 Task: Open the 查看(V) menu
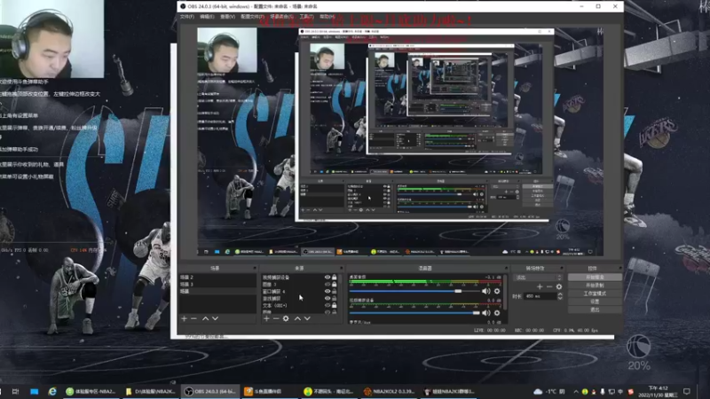pyautogui.click(x=227, y=17)
